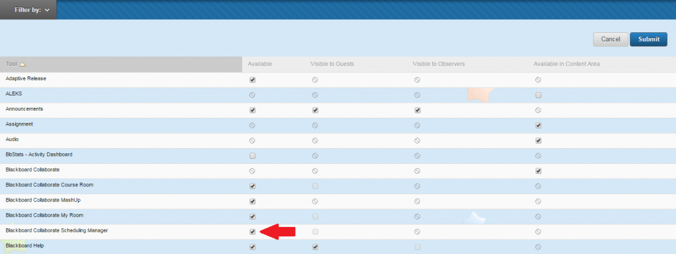Click unavailable icon in Blackboard Help Content Area
This screenshot has height=254, width=676.
click(538, 247)
